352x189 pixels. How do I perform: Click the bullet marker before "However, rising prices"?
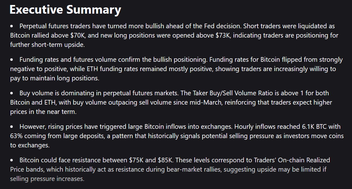click(x=12, y=127)
